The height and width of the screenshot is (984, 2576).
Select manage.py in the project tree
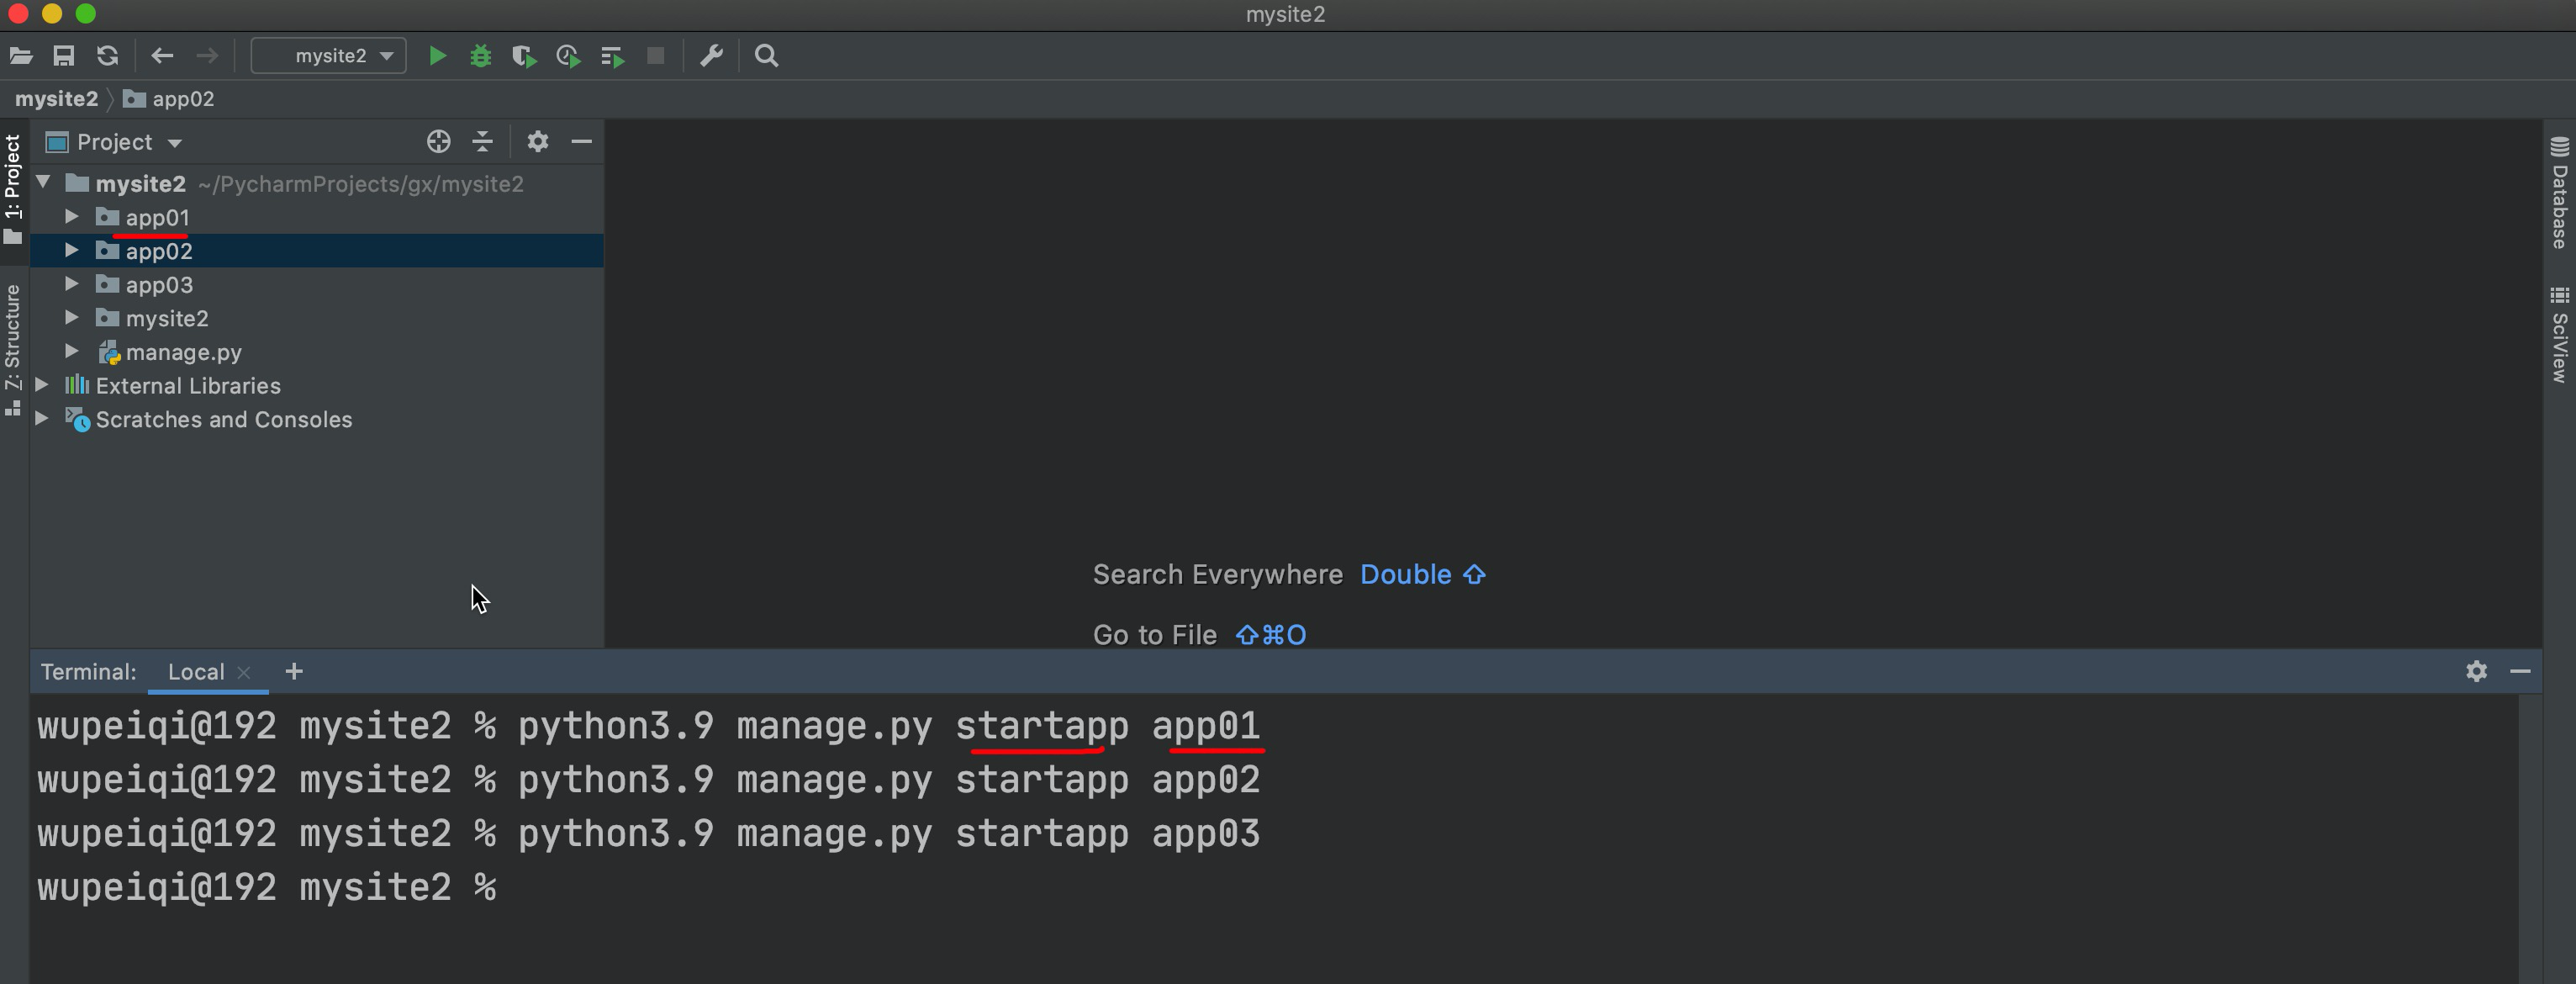183,352
